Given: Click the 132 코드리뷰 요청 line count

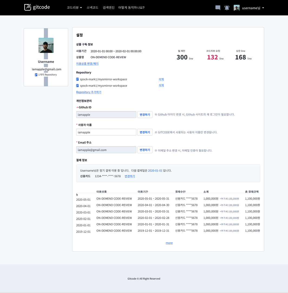Looking at the screenshot, I should (x=212, y=57).
